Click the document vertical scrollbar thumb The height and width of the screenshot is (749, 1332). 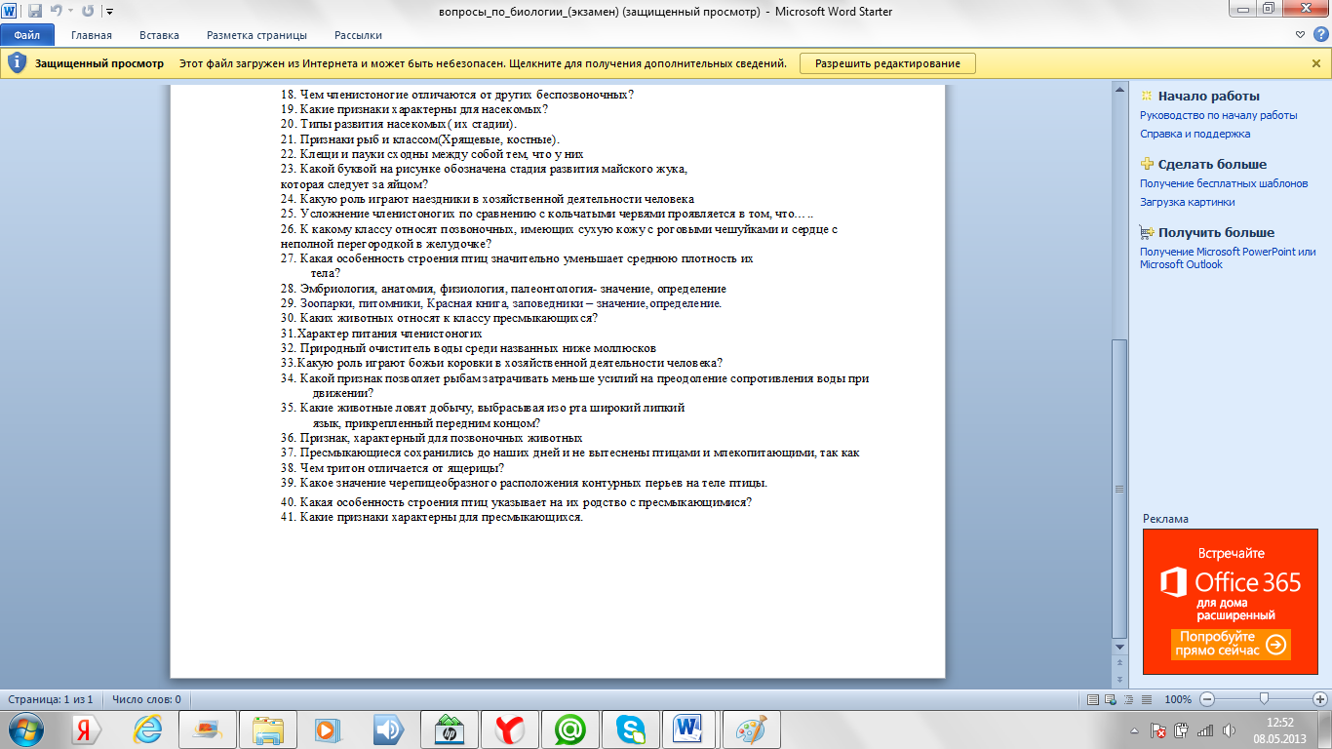1119,488
